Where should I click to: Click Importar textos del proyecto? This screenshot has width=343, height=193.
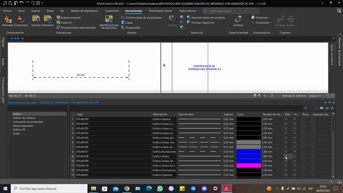206,18
